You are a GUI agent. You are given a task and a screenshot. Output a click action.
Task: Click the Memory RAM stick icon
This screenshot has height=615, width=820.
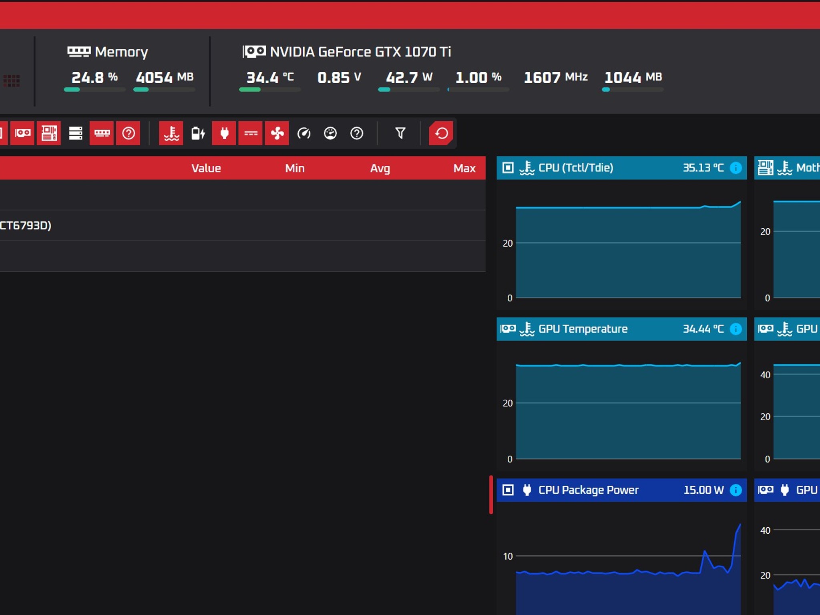coord(79,52)
